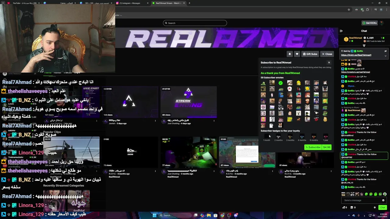Click the Windows taskbar Search box
This screenshot has width=390, height=219.
point(175,215)
